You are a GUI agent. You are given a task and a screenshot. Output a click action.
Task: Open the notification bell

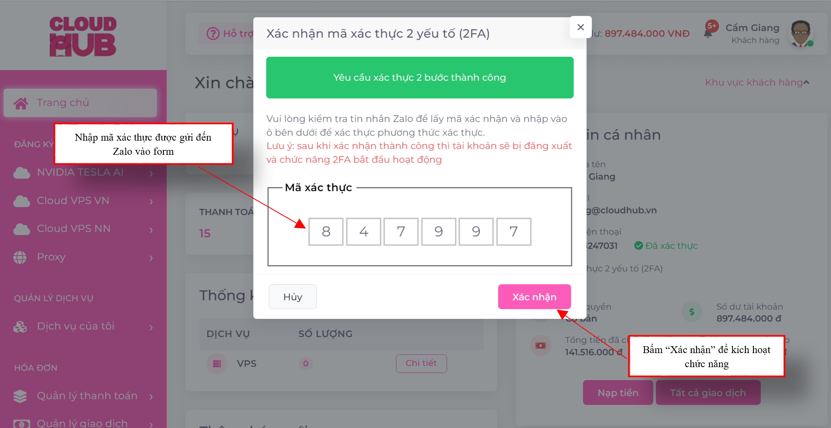coord(708,33)
